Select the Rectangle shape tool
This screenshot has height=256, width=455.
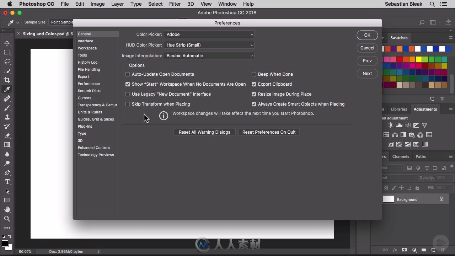[7, 200]
